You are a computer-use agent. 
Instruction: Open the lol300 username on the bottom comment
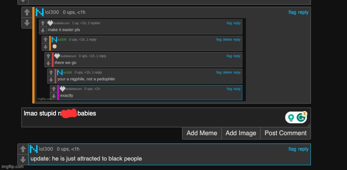(x=46, y=149)
